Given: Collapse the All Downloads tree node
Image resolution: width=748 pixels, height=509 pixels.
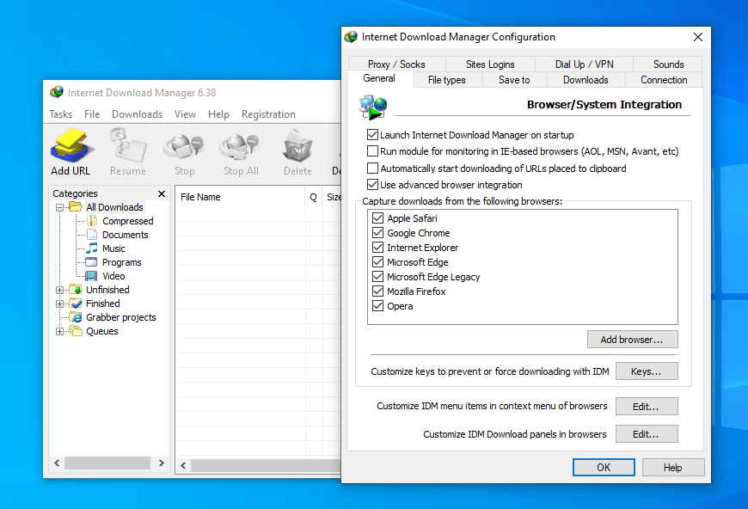Looking at the screenshot, I should pos(59,207).
